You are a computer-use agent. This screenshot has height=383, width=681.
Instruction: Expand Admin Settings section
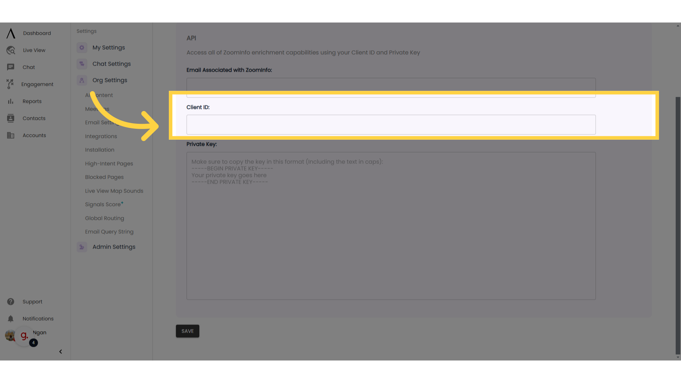coord(114,246)
